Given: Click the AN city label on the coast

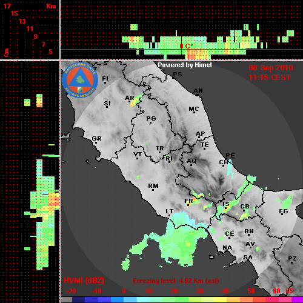Looking at the screenshot, I should click(198, 91).
